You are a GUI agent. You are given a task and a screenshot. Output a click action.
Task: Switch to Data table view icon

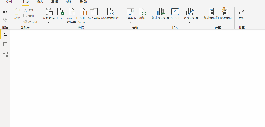(5, 44)
